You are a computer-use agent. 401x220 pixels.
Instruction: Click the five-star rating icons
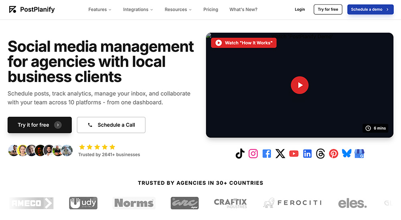click(x=97, y=147)
